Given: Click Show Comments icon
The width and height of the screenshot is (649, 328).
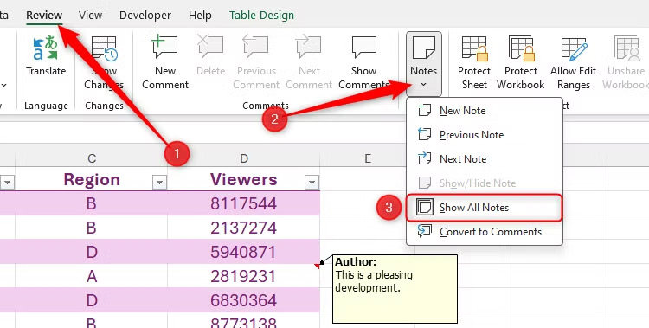Looking at the screenshot, I should [364, 47].
